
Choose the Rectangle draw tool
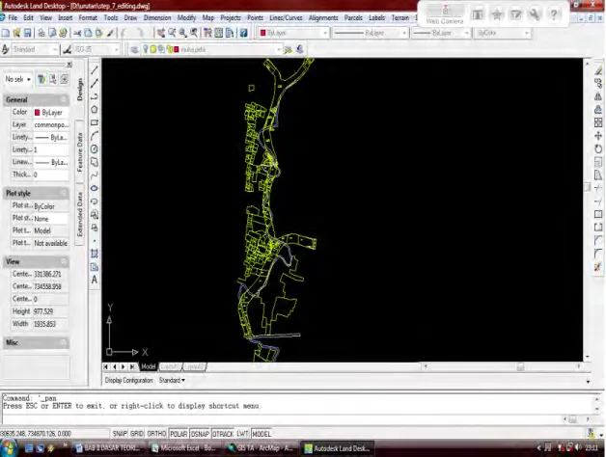95,122
